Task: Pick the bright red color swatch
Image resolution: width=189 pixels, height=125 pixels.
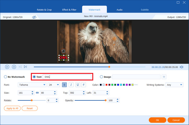Action: point(106,85)
